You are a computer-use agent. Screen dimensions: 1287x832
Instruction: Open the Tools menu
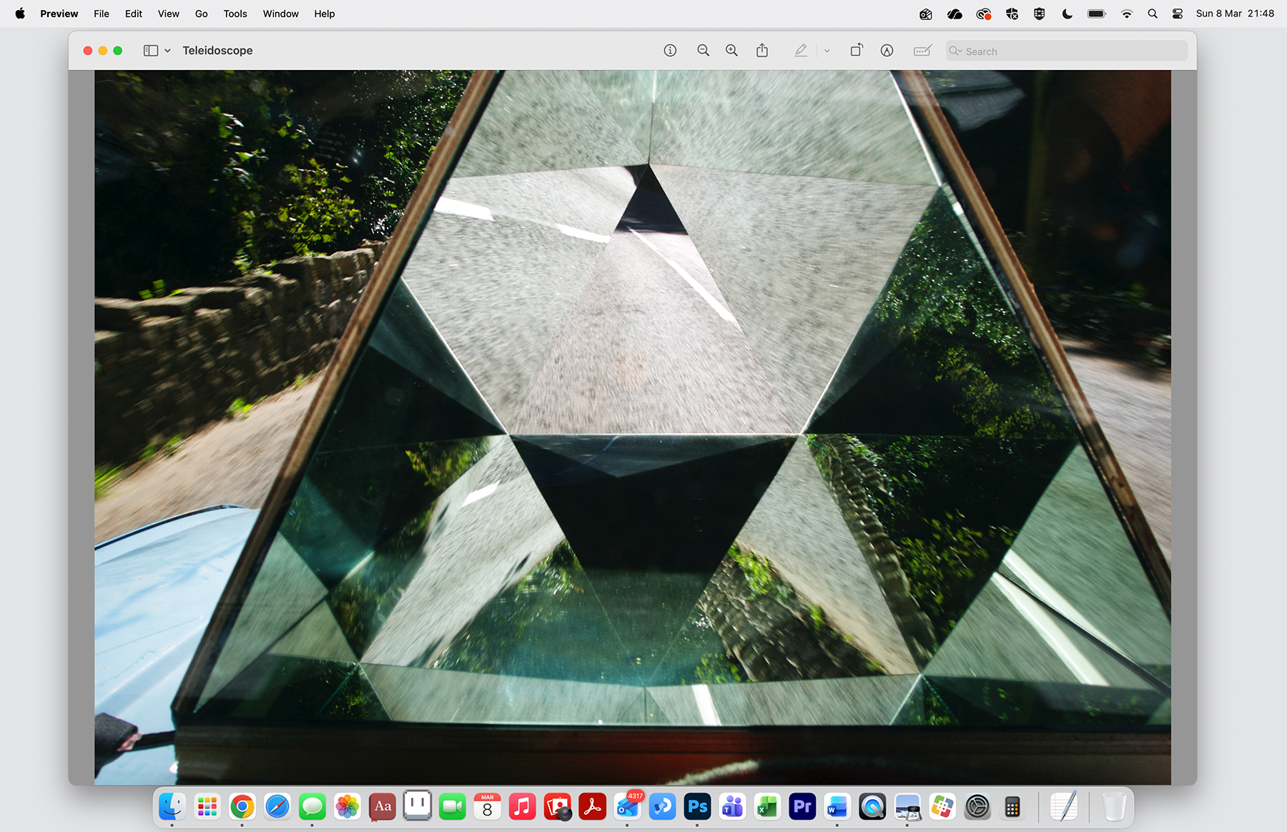tap(235, 14)
